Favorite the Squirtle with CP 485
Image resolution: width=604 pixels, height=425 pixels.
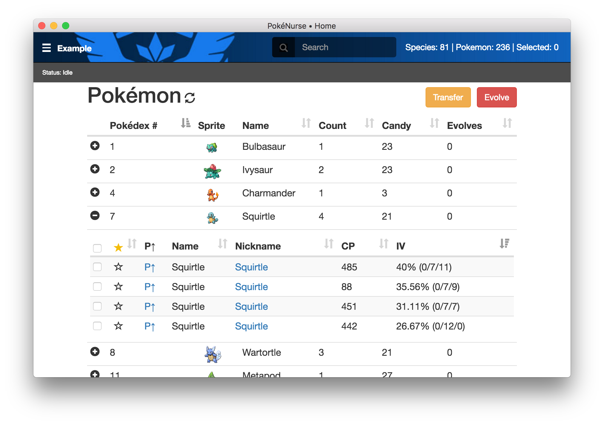click(118, 267)
